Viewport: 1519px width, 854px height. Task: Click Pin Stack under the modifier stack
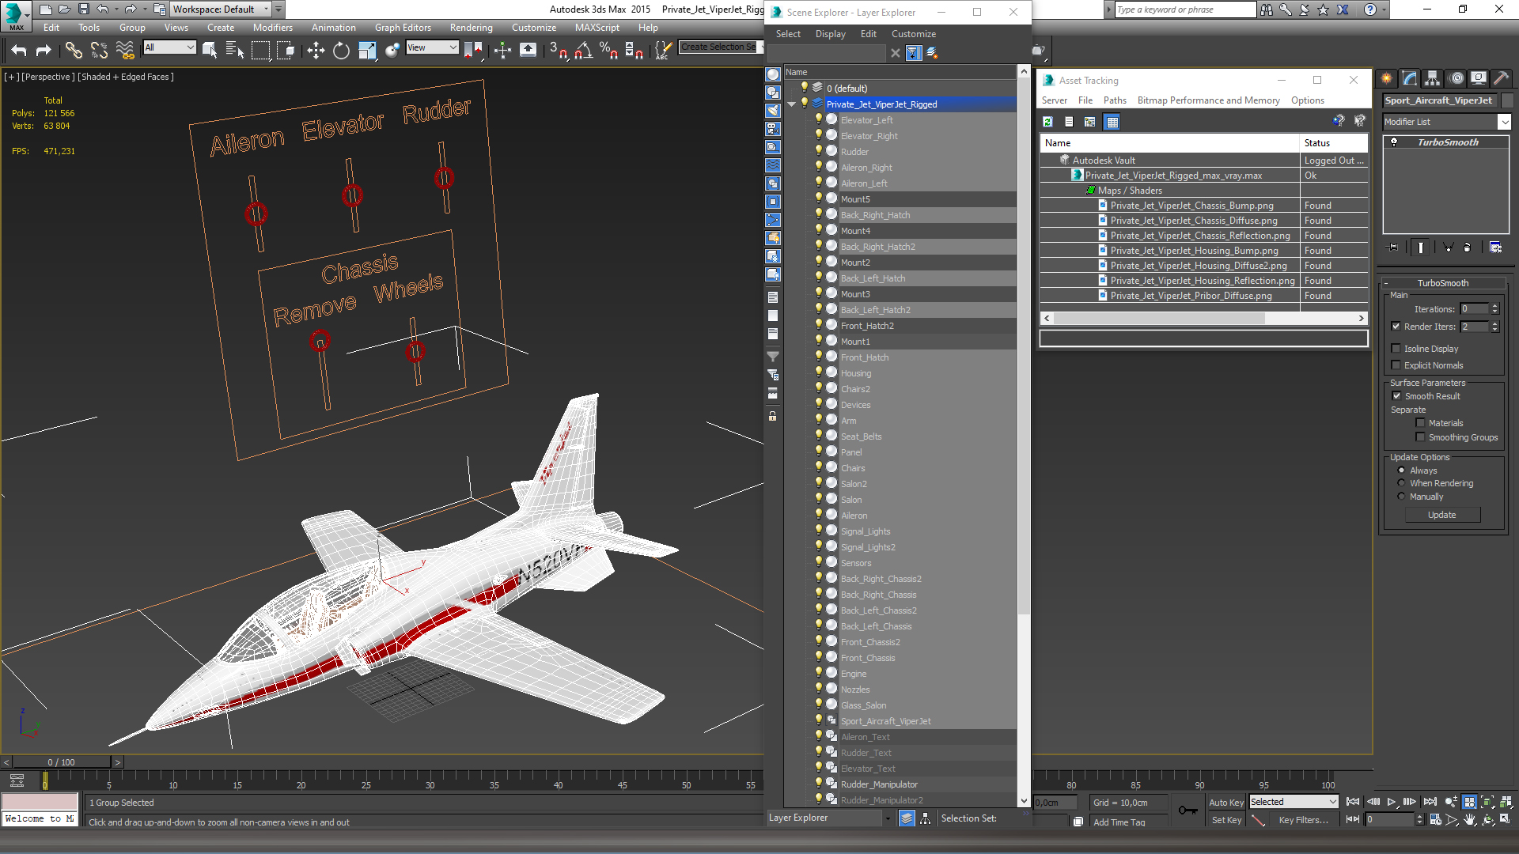(1393, 248)
